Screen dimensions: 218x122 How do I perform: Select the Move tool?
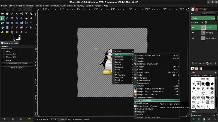[x=22, y=18]
